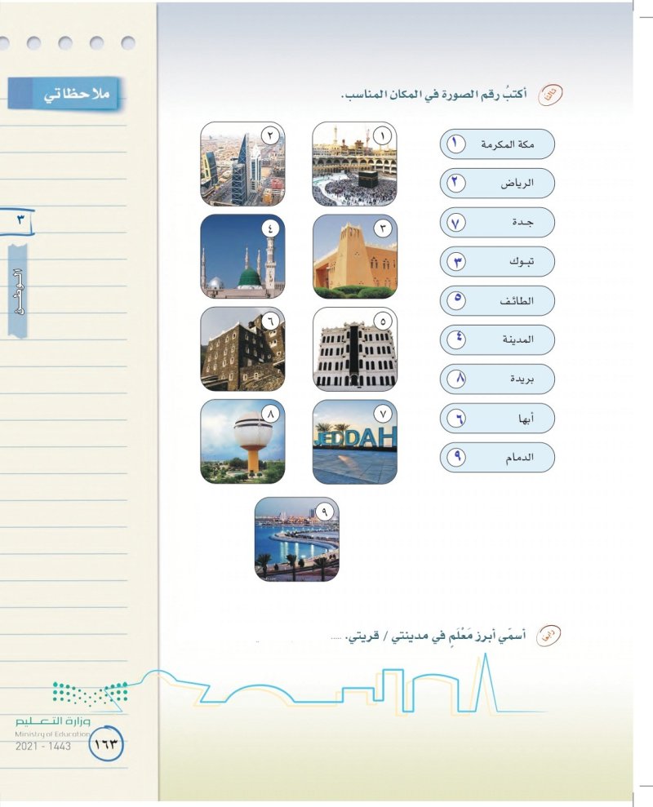653x807 pixels.
Task: Select the stone houses photo numbered 6
Action: point(242,349)
